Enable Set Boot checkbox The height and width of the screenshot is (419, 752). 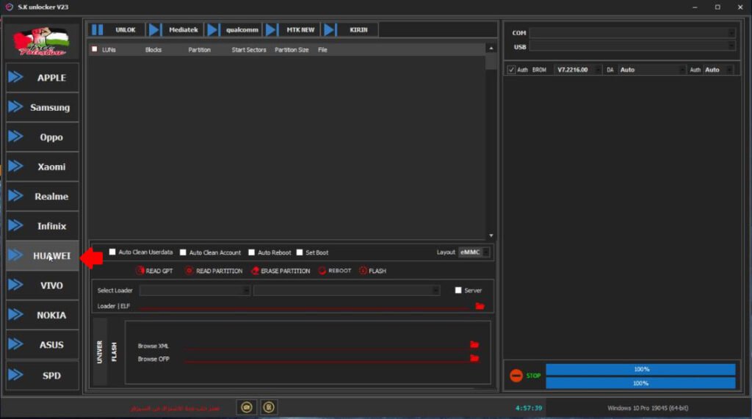point(300,252)
